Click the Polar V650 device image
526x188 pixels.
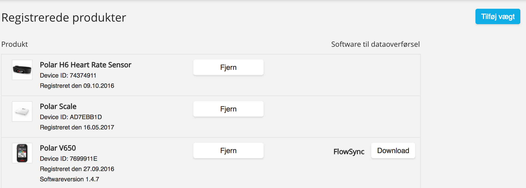tap(22, 153)
